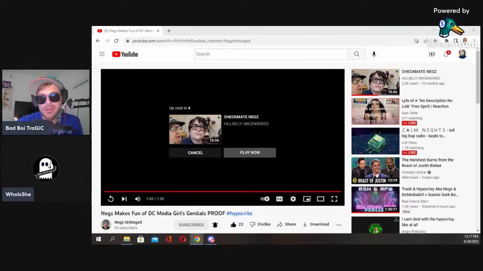Screen dimensions: 483x271
Task: Open more actions three-dot menu
Action: point(339,225)
